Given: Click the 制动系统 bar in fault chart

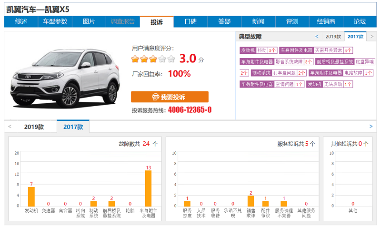Looking at the screenshot, I should (93, 204).
